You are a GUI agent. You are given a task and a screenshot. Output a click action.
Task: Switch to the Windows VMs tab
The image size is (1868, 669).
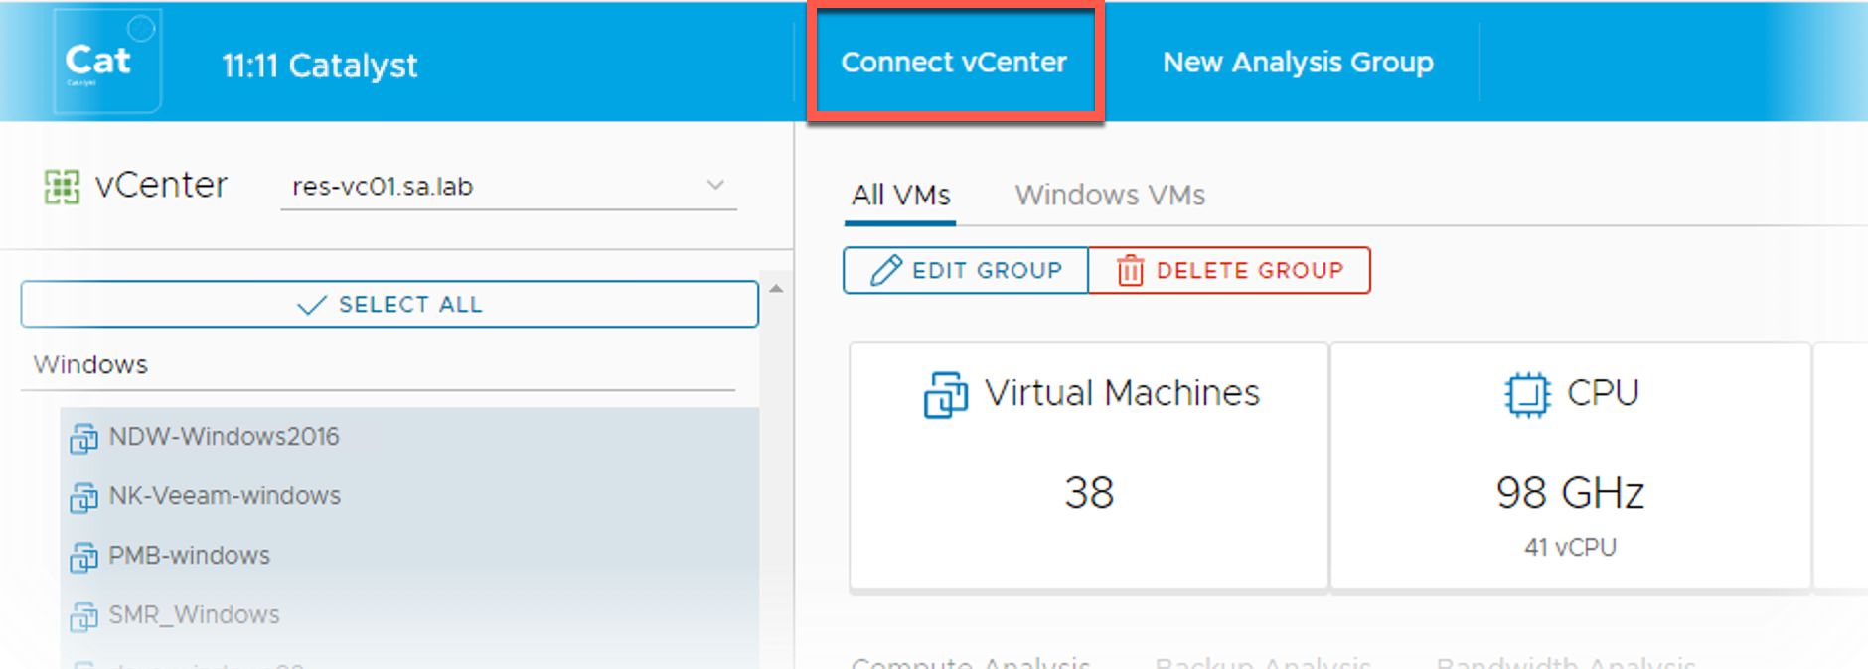(x=1109, y=195)
